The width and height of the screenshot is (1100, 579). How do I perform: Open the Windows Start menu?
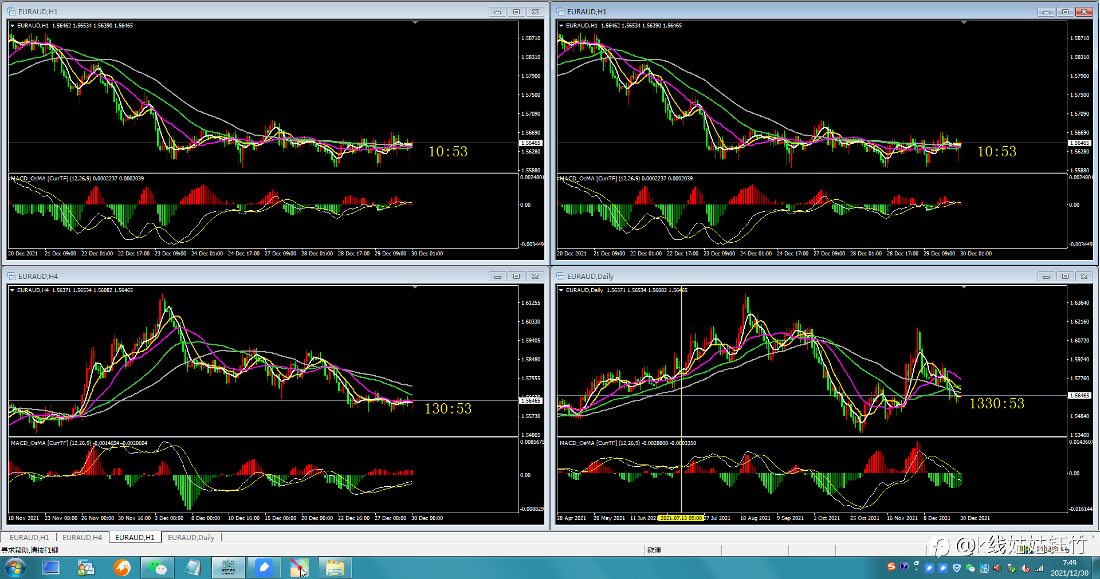click(15, 568)
